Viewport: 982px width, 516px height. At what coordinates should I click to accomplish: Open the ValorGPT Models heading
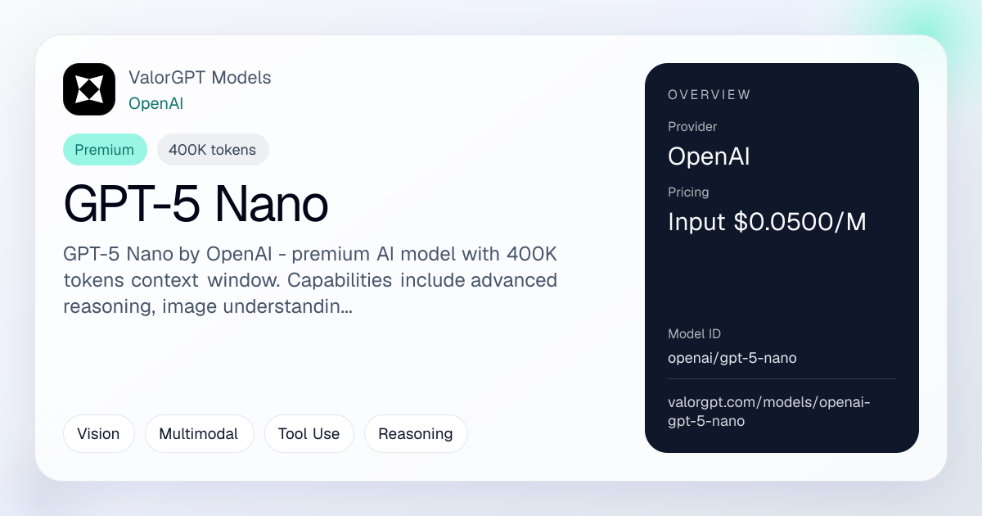200,78
